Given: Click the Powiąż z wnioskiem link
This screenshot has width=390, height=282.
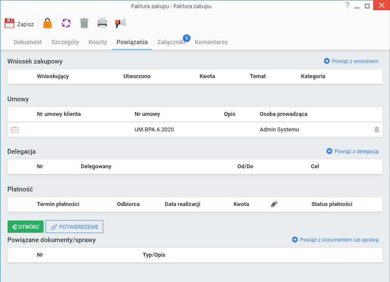Looking at the screenshot, I should [351, 61].
